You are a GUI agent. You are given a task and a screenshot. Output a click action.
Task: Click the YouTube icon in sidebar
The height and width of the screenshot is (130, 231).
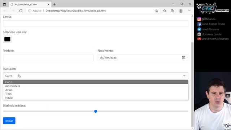tap(199, 39)
